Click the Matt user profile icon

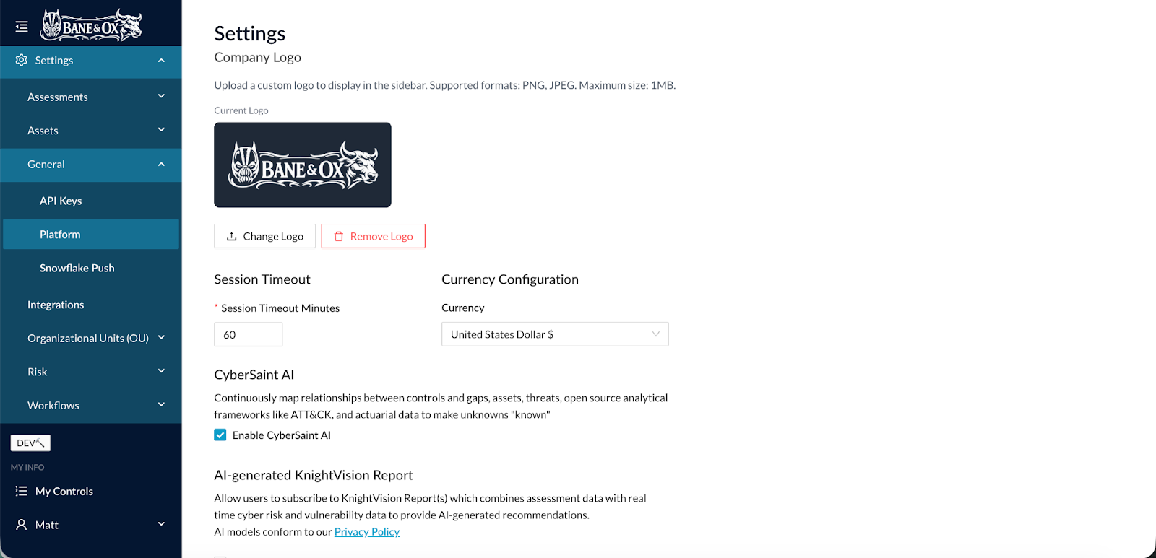pyautogui.click(x=22, y=525)
